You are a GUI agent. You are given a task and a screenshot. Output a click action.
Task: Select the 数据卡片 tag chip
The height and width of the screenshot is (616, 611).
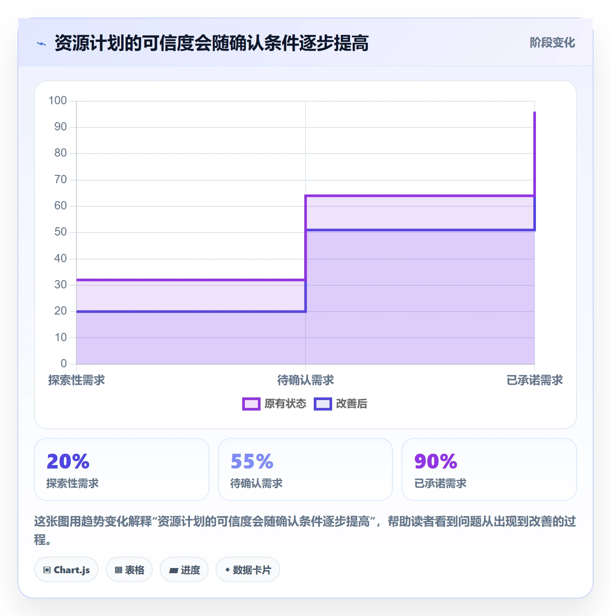[x=248, y=570]
